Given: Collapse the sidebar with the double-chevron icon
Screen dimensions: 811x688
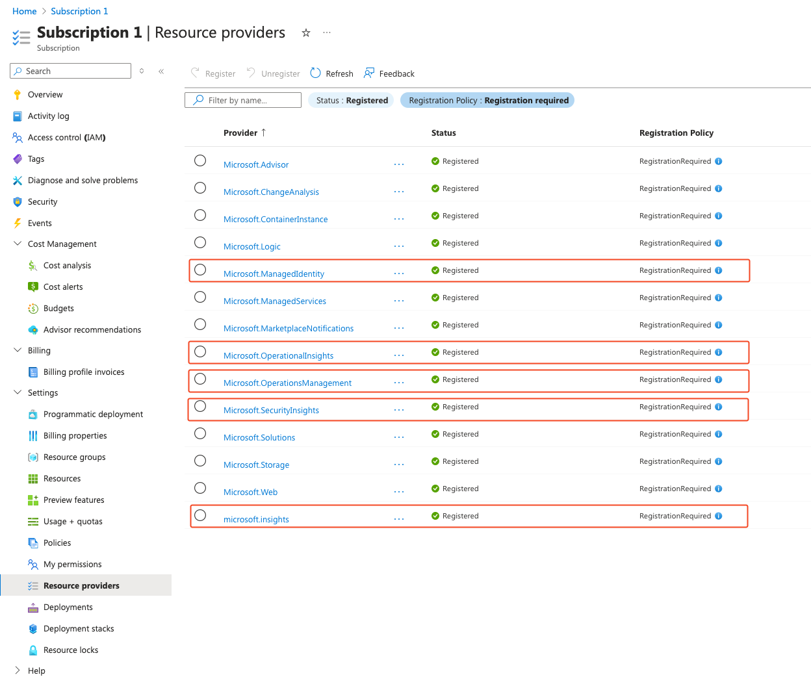Looking at the screenshot, I should pos(161,71).
